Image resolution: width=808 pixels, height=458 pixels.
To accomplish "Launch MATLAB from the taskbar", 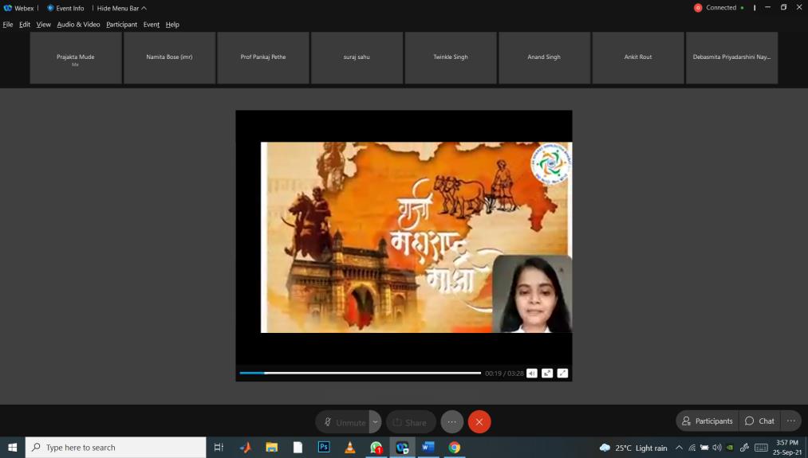I will [246, 447].
